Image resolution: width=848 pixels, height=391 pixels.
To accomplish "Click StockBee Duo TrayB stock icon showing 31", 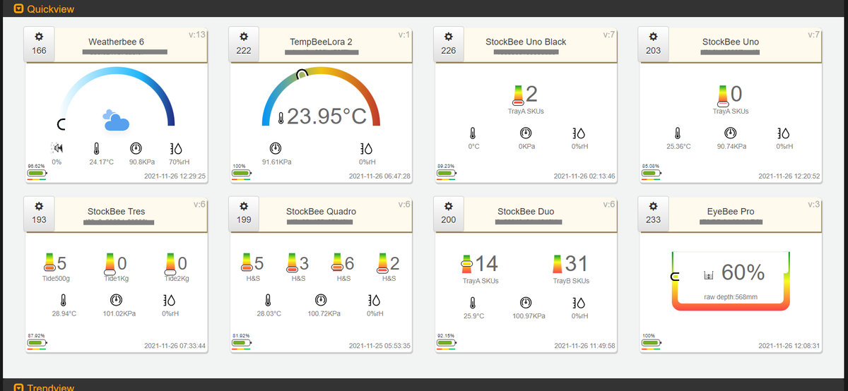I will [x=558, y=263].
